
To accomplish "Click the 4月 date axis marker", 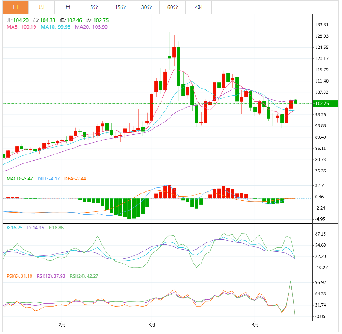I will point(255,325).
